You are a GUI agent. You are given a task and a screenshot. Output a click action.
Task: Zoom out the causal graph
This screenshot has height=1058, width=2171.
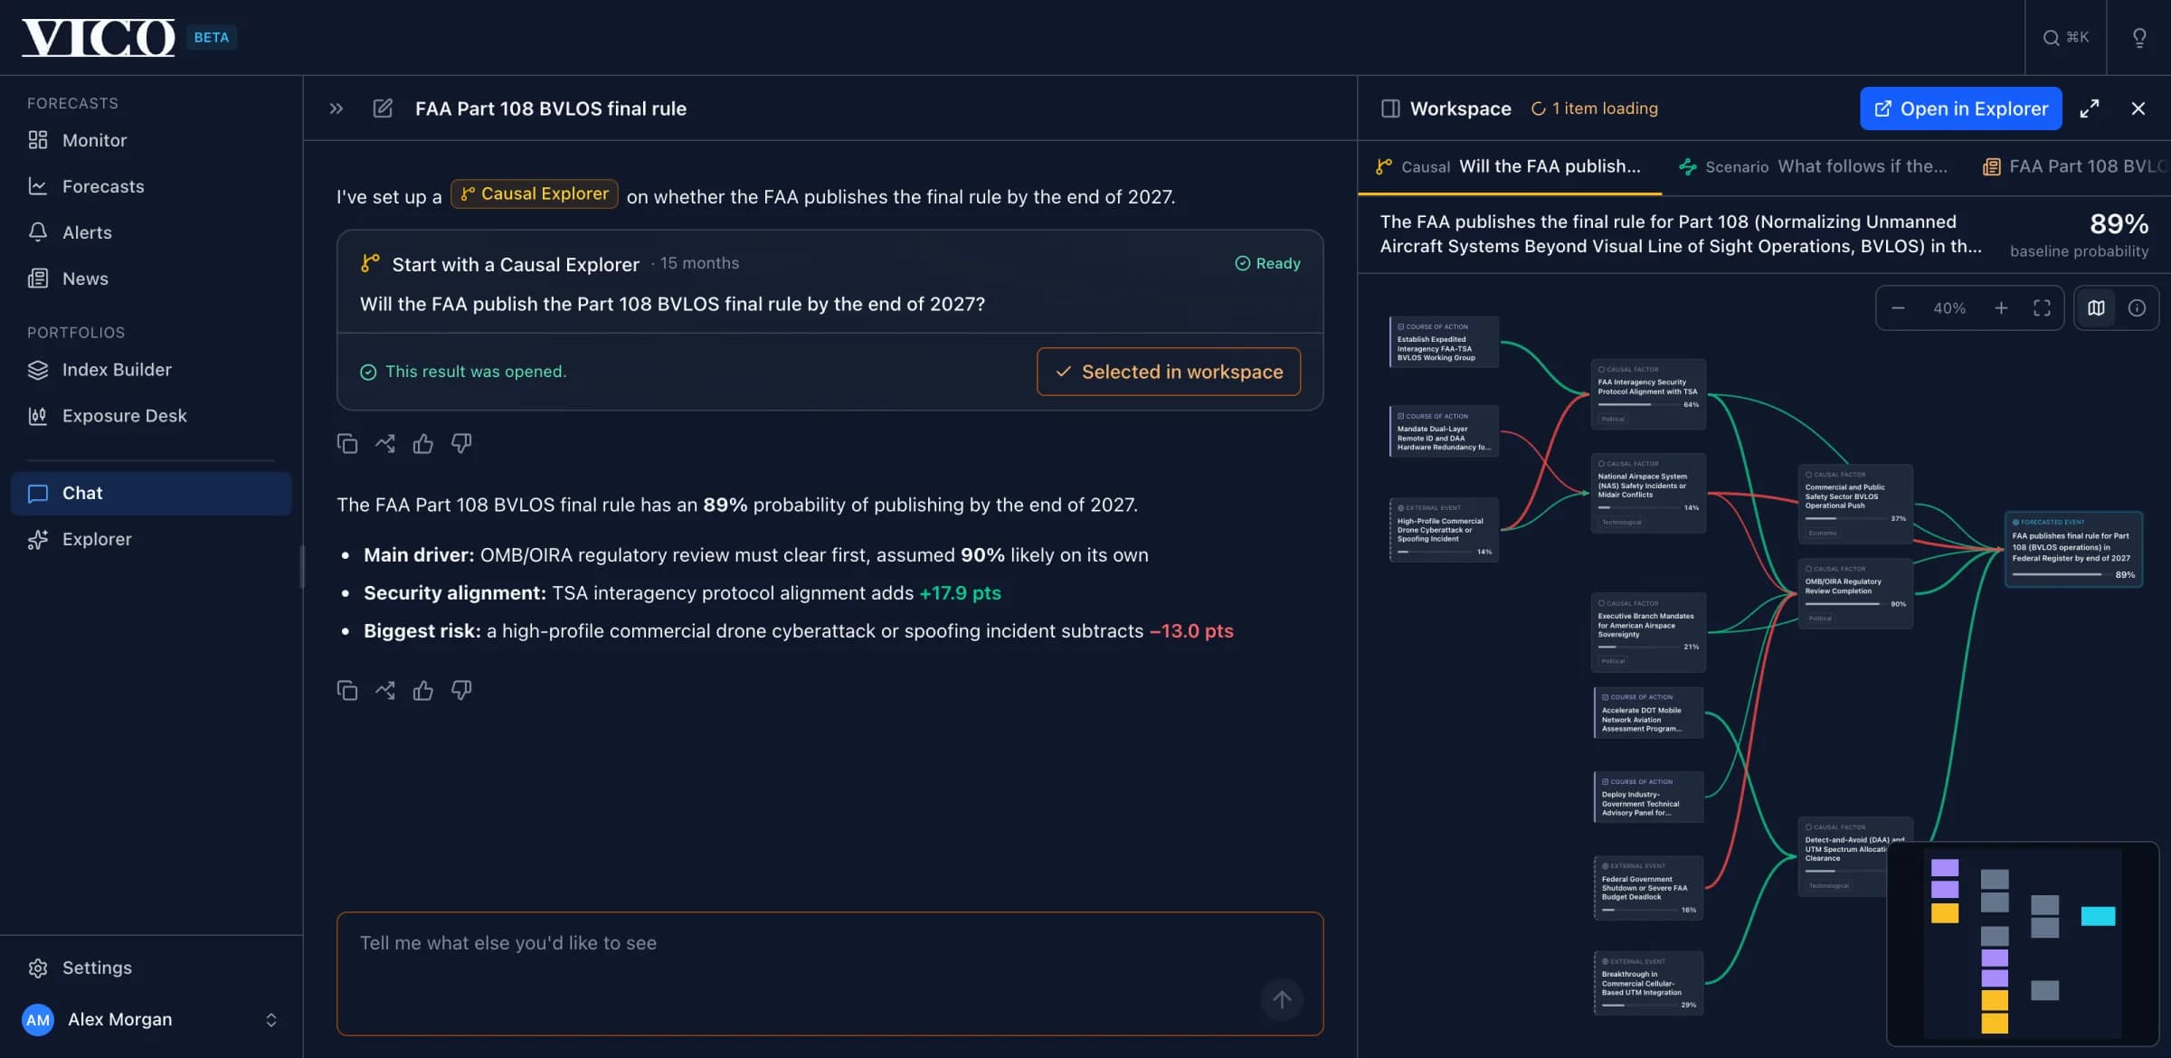[1899, 308]
